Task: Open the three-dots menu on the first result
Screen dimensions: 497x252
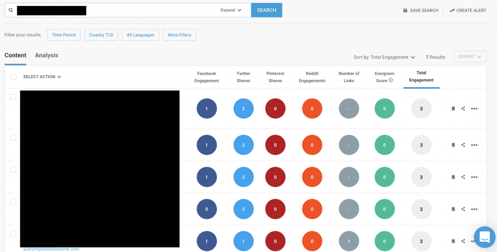Action: click(474, 109)
